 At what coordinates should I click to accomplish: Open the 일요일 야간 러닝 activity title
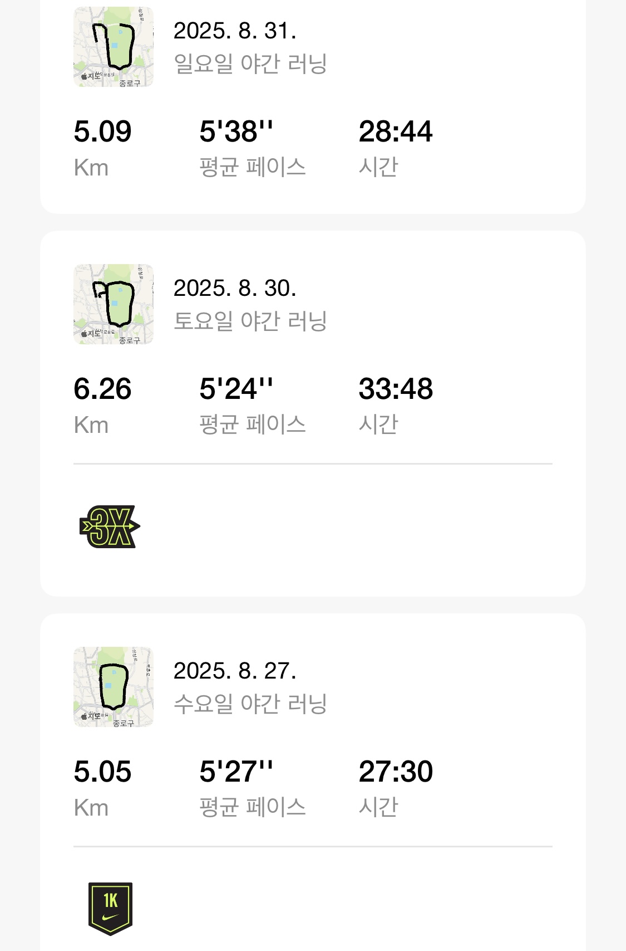[250, 64]
